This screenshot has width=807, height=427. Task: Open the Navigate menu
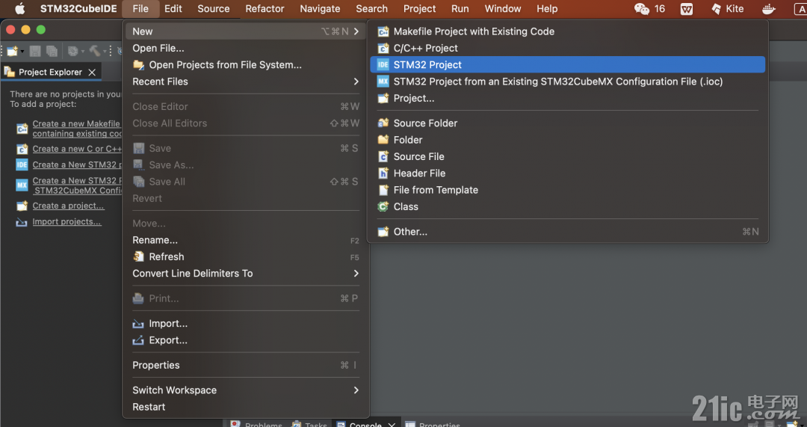[x=320, y=9]
